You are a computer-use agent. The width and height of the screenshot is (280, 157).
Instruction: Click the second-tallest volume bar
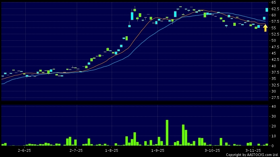tap(183, 135)
